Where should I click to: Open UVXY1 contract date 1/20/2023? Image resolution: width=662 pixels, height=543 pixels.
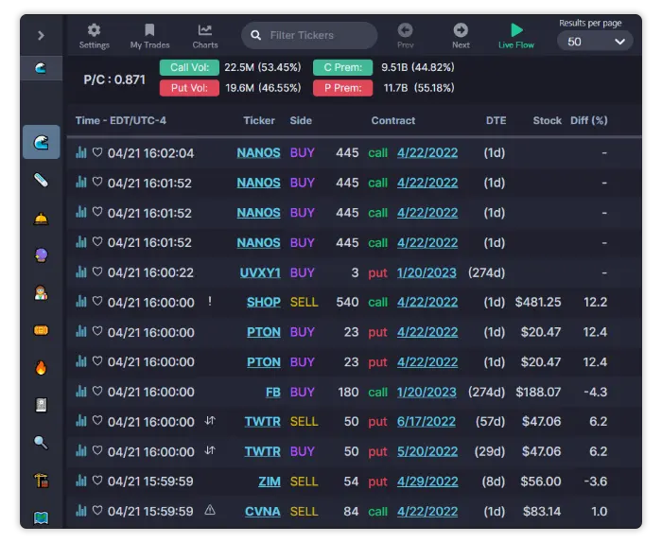point(427,272)
